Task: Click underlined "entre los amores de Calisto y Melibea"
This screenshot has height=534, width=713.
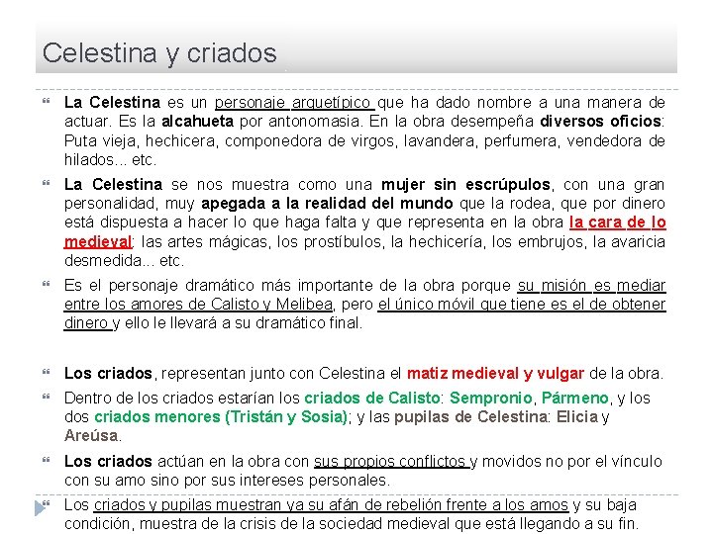Action: 198,305
